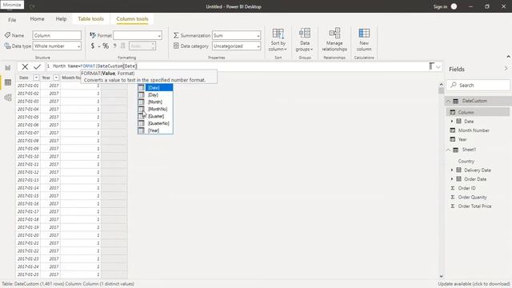Choose [Month] from autocomplete list

(x=155, y=102)
